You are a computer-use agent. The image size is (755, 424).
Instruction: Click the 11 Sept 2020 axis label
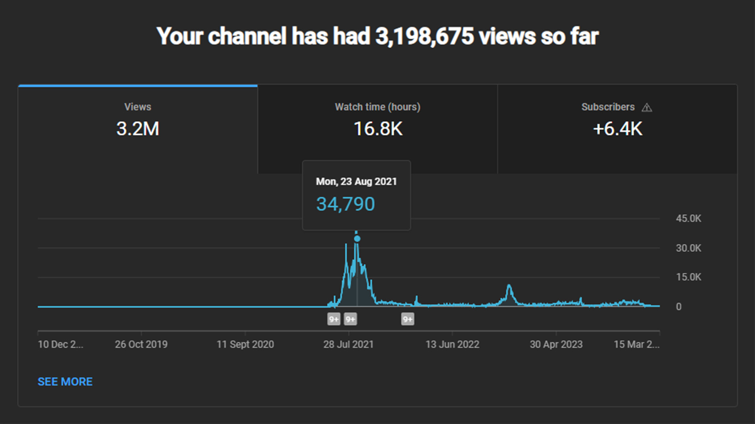click(245, 344)
